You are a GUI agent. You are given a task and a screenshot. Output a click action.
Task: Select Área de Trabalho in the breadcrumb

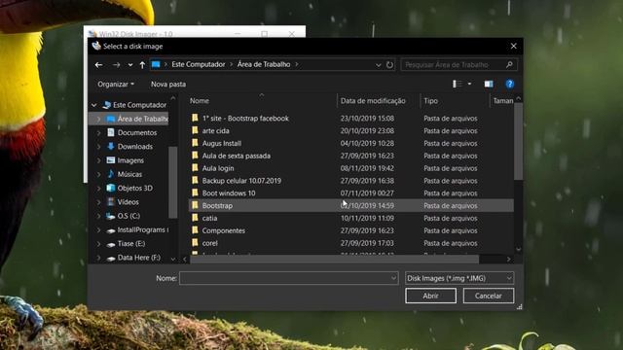pos(264,64)
